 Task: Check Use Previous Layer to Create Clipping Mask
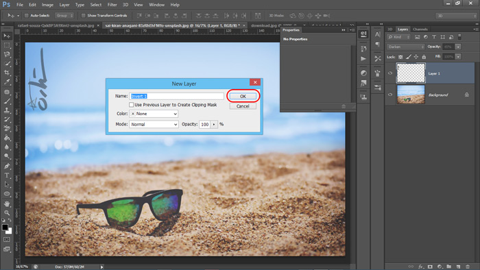pos(132,105)
